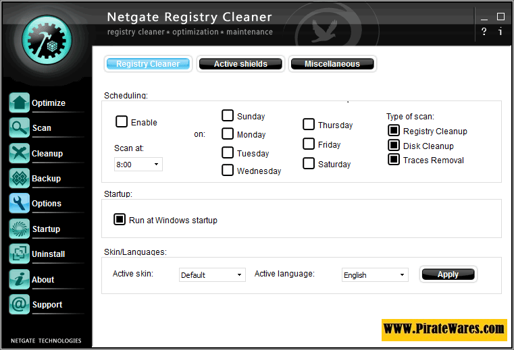514x350 pixels.
Task: Click the About info icon
Action: [x=19, y=279]
